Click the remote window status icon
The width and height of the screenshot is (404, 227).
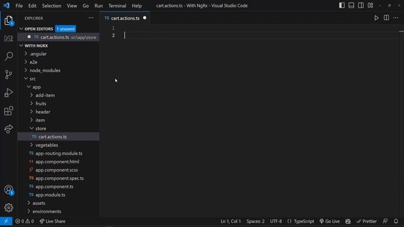pyautogui.click(x=6, y=221)
